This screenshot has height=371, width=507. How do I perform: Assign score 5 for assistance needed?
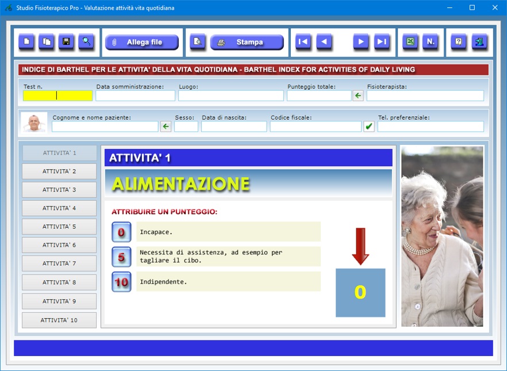(x=121, y=257)
